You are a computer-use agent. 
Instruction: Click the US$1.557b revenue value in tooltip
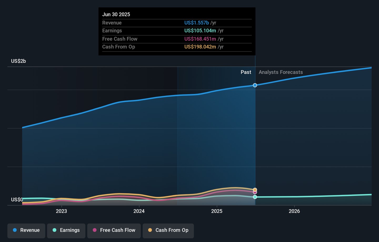(196, 23)
